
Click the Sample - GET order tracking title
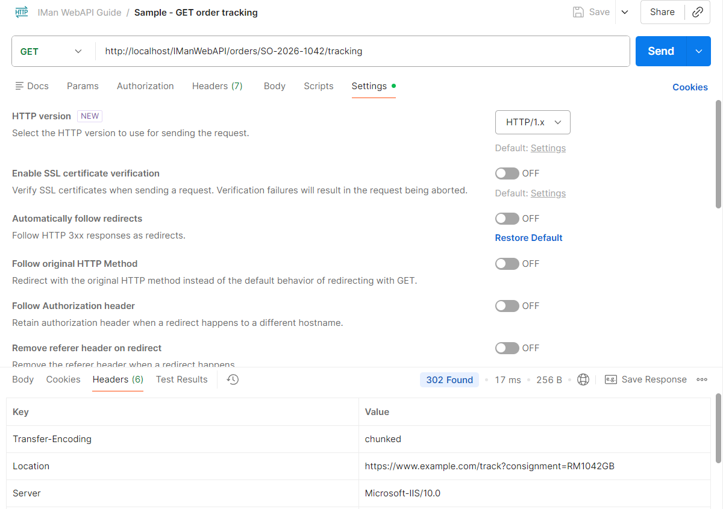pos(196,12)
